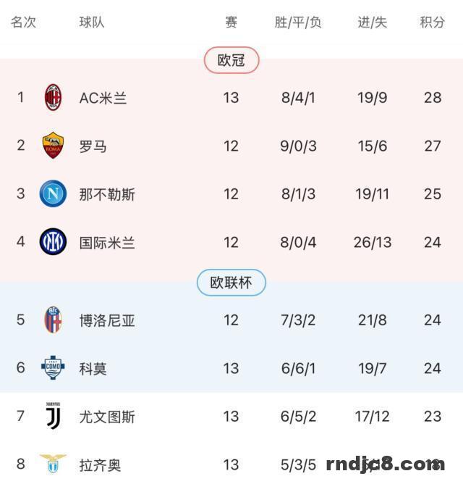Click the Bologna club crest
The height and width of the screenshot is (492, 463).
click(53, 320)
